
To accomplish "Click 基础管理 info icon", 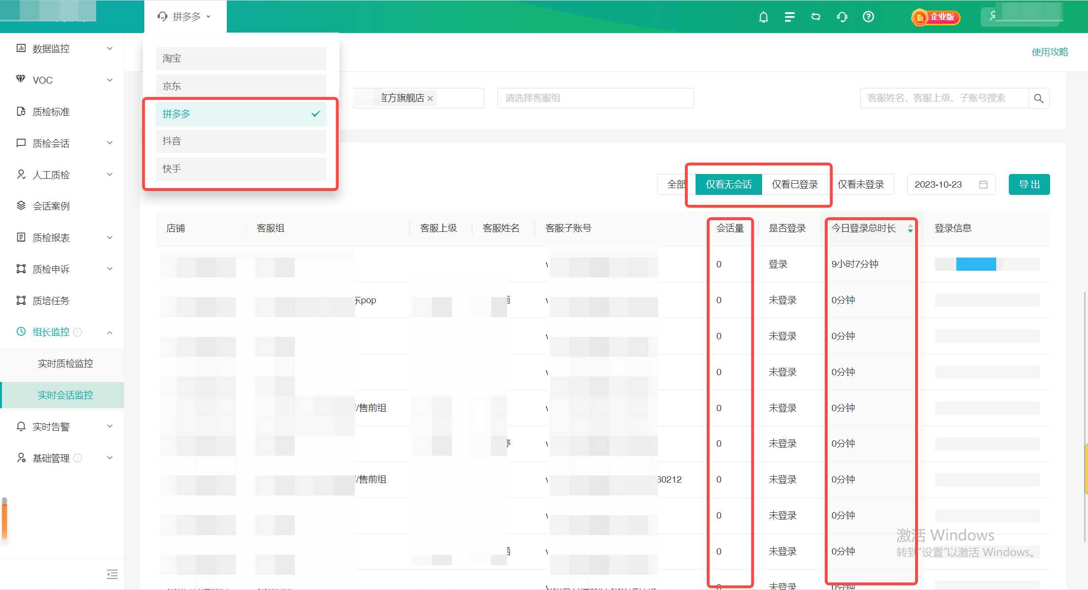I will 78,458.
